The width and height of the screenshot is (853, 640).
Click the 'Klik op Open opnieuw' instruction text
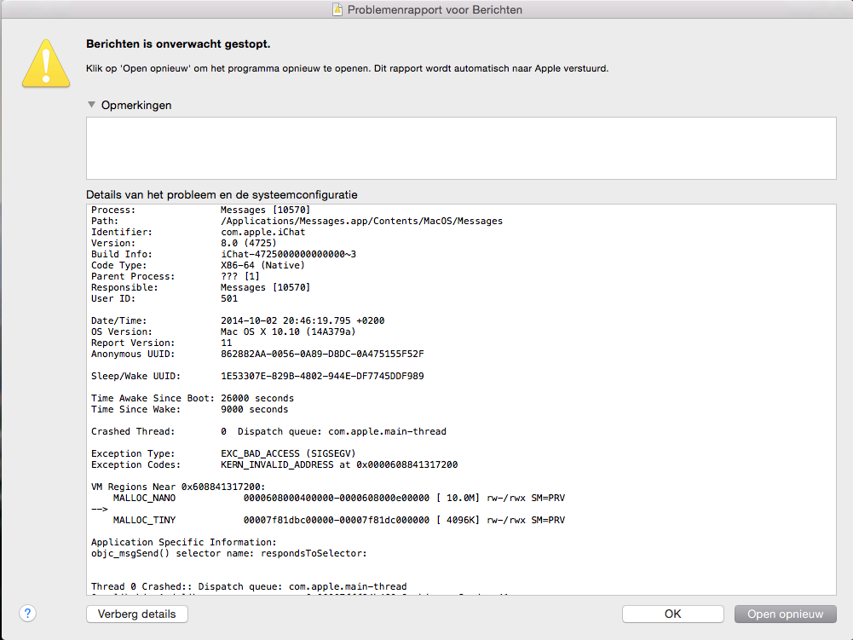coord(347,68)
